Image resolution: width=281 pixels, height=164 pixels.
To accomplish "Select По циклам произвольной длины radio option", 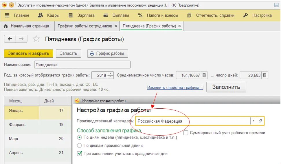I will [79, 145].
